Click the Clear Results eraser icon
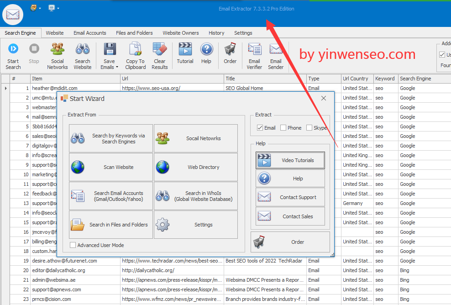The width and height of the screenshot is (451, 305). [x=160, y=49]
